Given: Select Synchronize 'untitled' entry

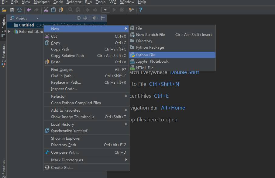Looking at the screenshot, I should tap(86, 131).
